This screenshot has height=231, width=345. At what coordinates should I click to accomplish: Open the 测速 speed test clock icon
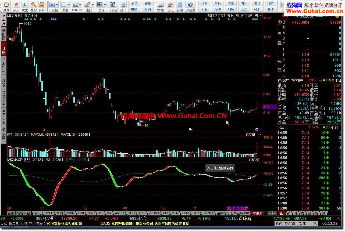(6, 5)
